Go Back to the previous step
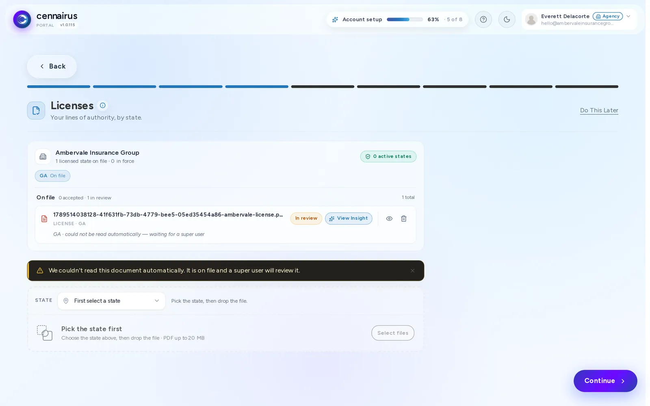Viewport: 650px width, 406px height. click(52, 66)
